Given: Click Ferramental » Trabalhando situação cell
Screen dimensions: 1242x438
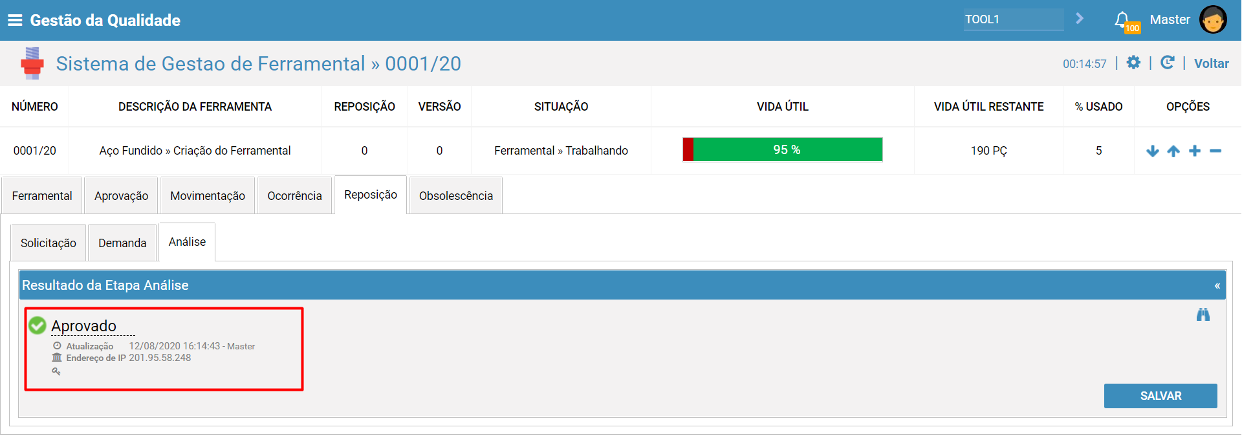Looking at the screenshot, I should pos(561,151).
